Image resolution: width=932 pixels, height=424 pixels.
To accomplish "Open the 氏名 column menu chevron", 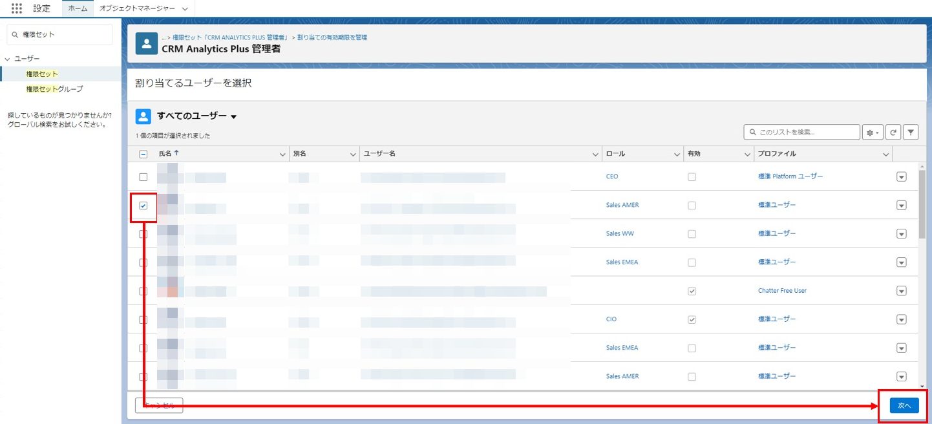I will click(282, 154).
